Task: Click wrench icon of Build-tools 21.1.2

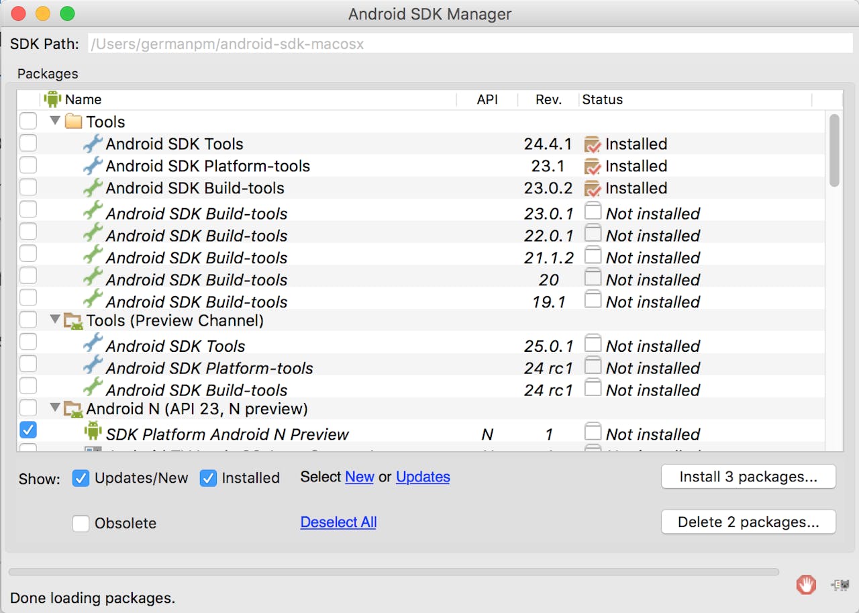Action: [x=93, y=255]
